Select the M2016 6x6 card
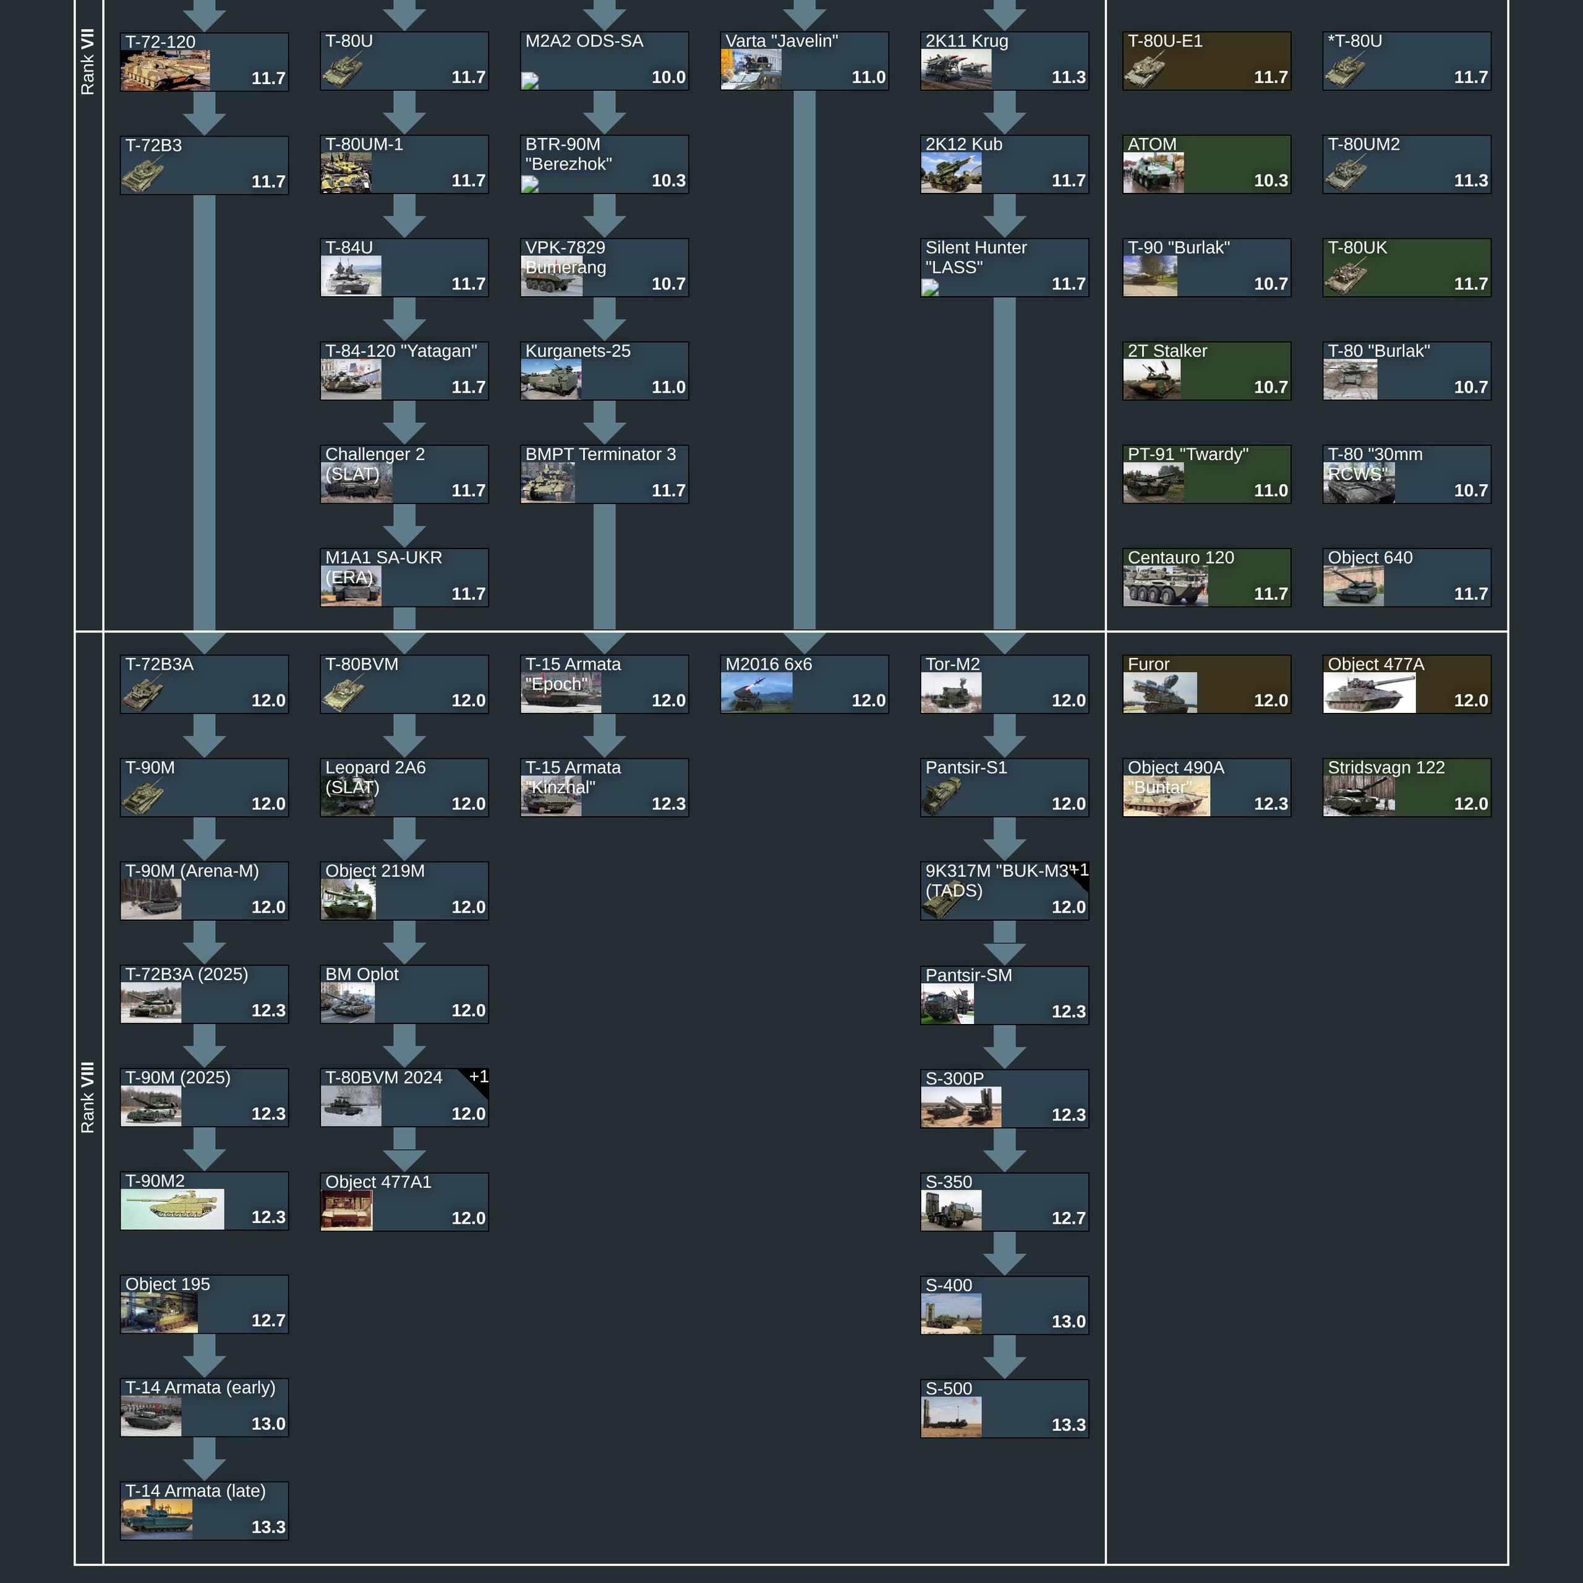 click(804, 683)
